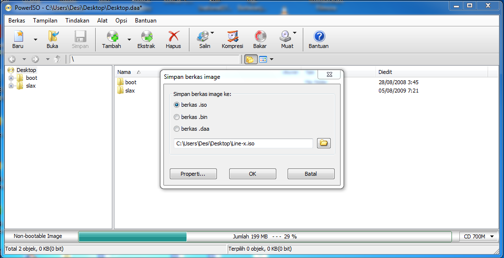Screen dimensions: 504x258
Task: Confirm with the OK button
Action: [x=252, y=174]
